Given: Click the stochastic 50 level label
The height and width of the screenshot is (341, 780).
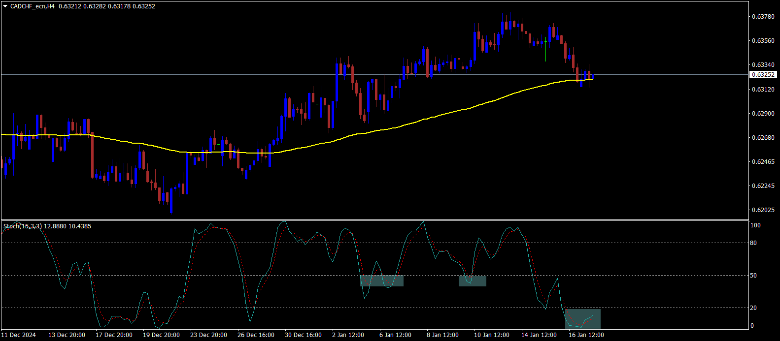Looking at the screenshot, I should tap(754, 276).
